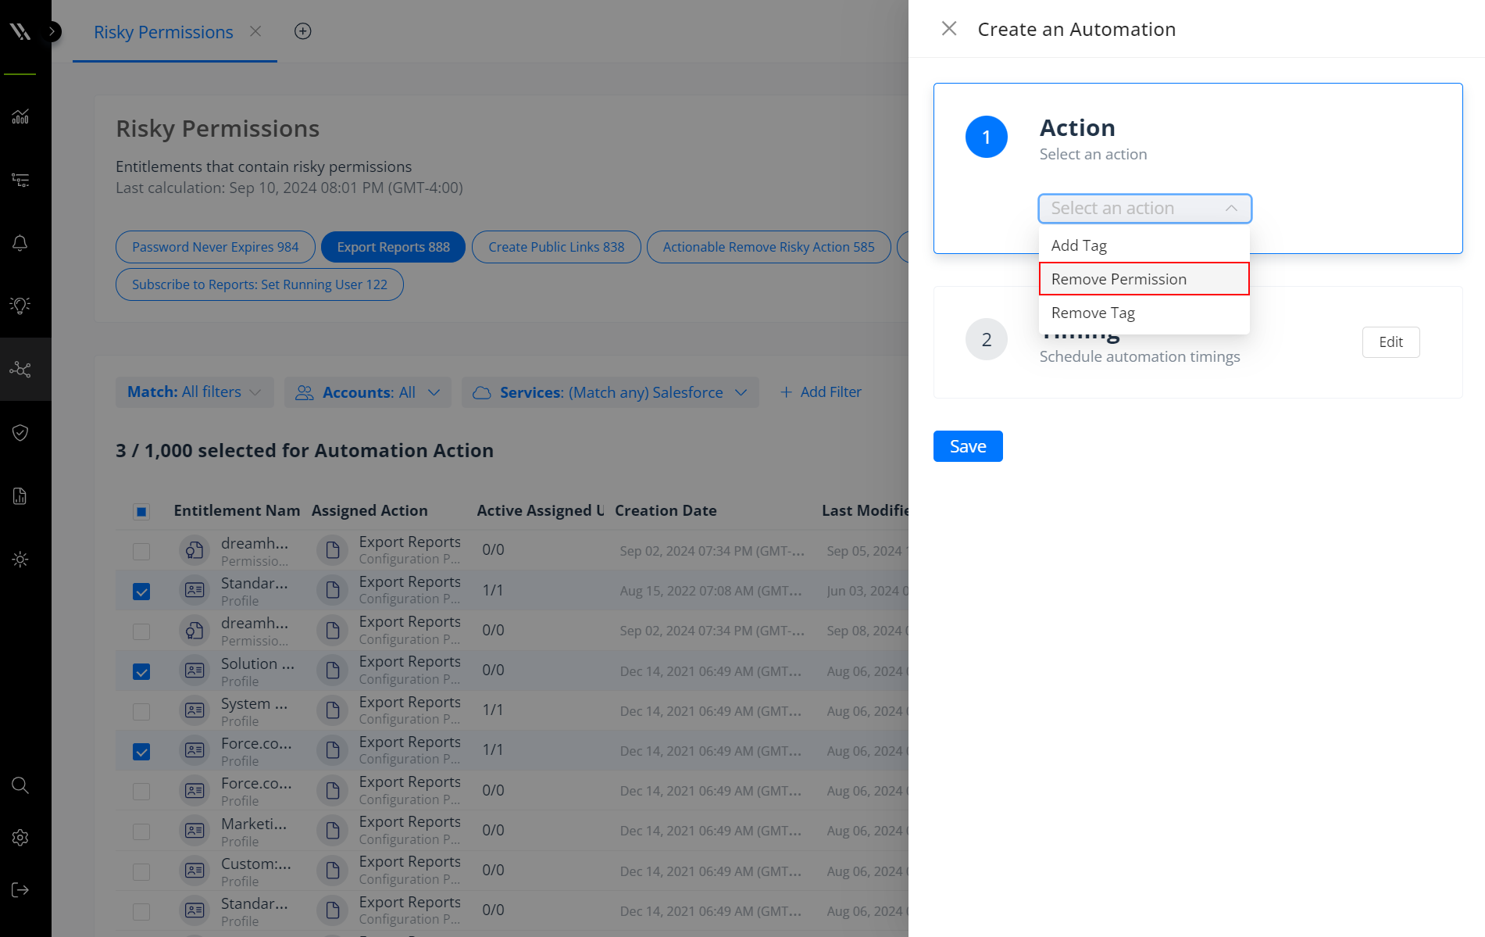Image resolution: width=1485 pixels, height=937 pixels.
Task: Click the step 2 Timing circle
Action: [x=987, y=339]
